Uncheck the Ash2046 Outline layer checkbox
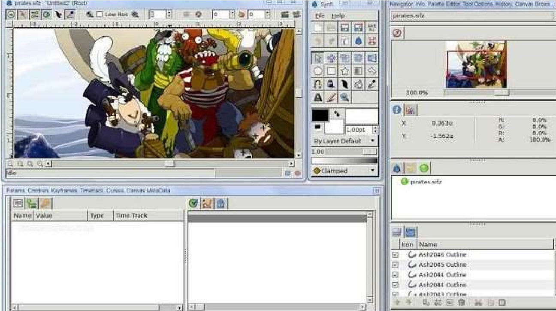Viewport: 556px width, 311px height. point(396,255)
